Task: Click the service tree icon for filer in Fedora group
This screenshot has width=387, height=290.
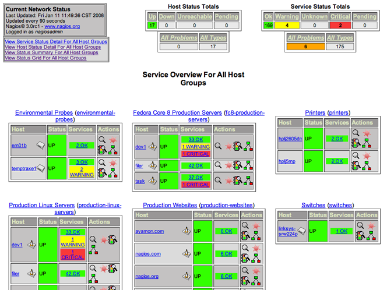Action: click(x=247, y=165)
